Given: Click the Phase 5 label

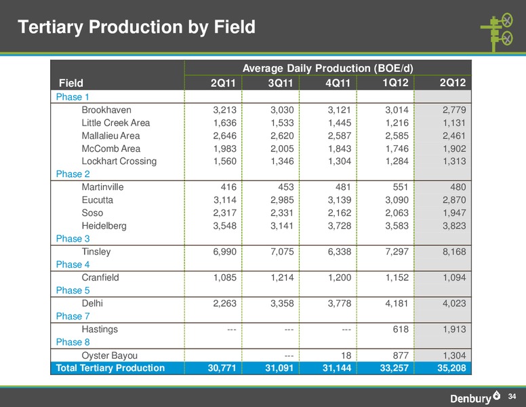Looking at the screenshot, I should coord(73,290).
